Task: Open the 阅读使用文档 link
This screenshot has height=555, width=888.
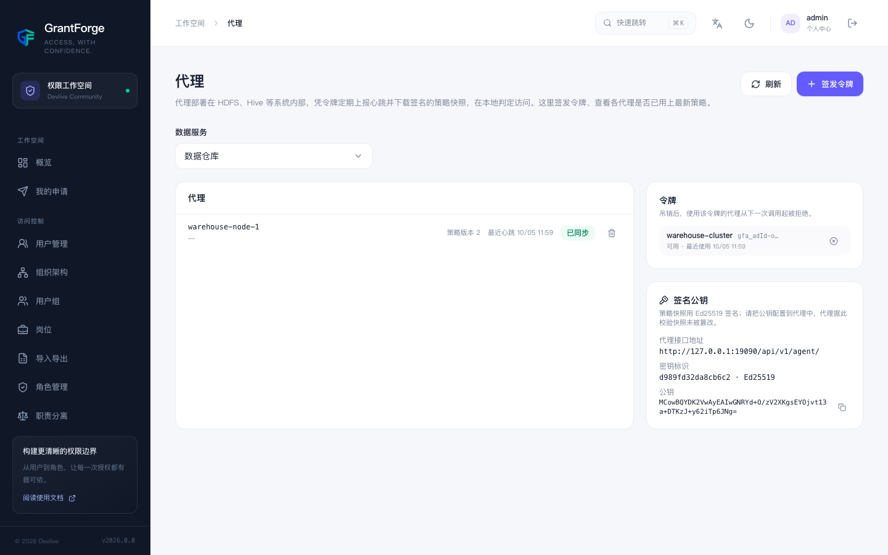Action: (49, 498)
